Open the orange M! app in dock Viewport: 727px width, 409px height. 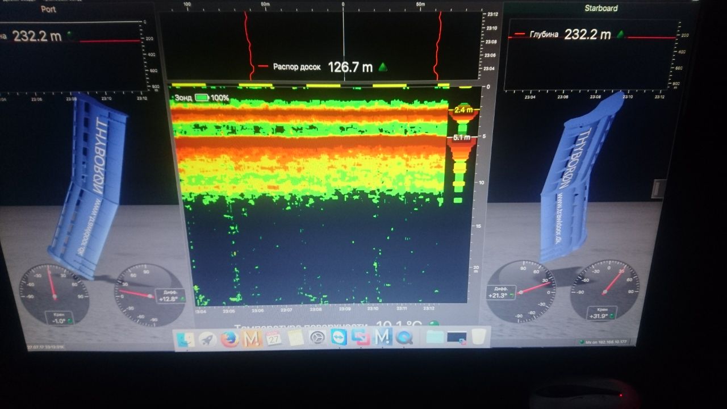252,339
